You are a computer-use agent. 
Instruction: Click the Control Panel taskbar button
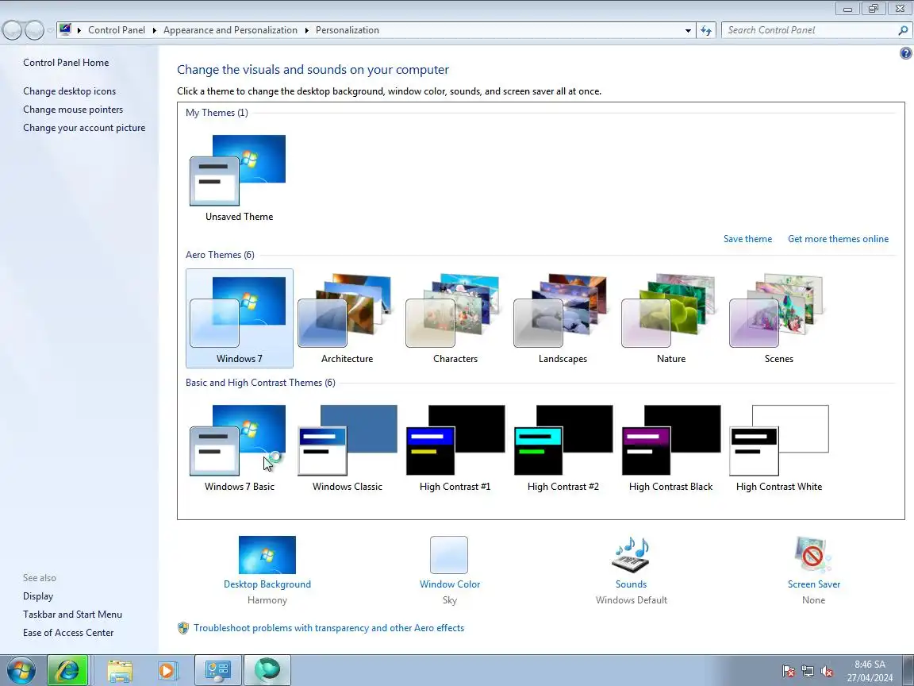(218, 670)
